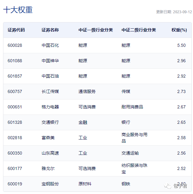Click the 通信服务 industry cell

click(87, 91)
